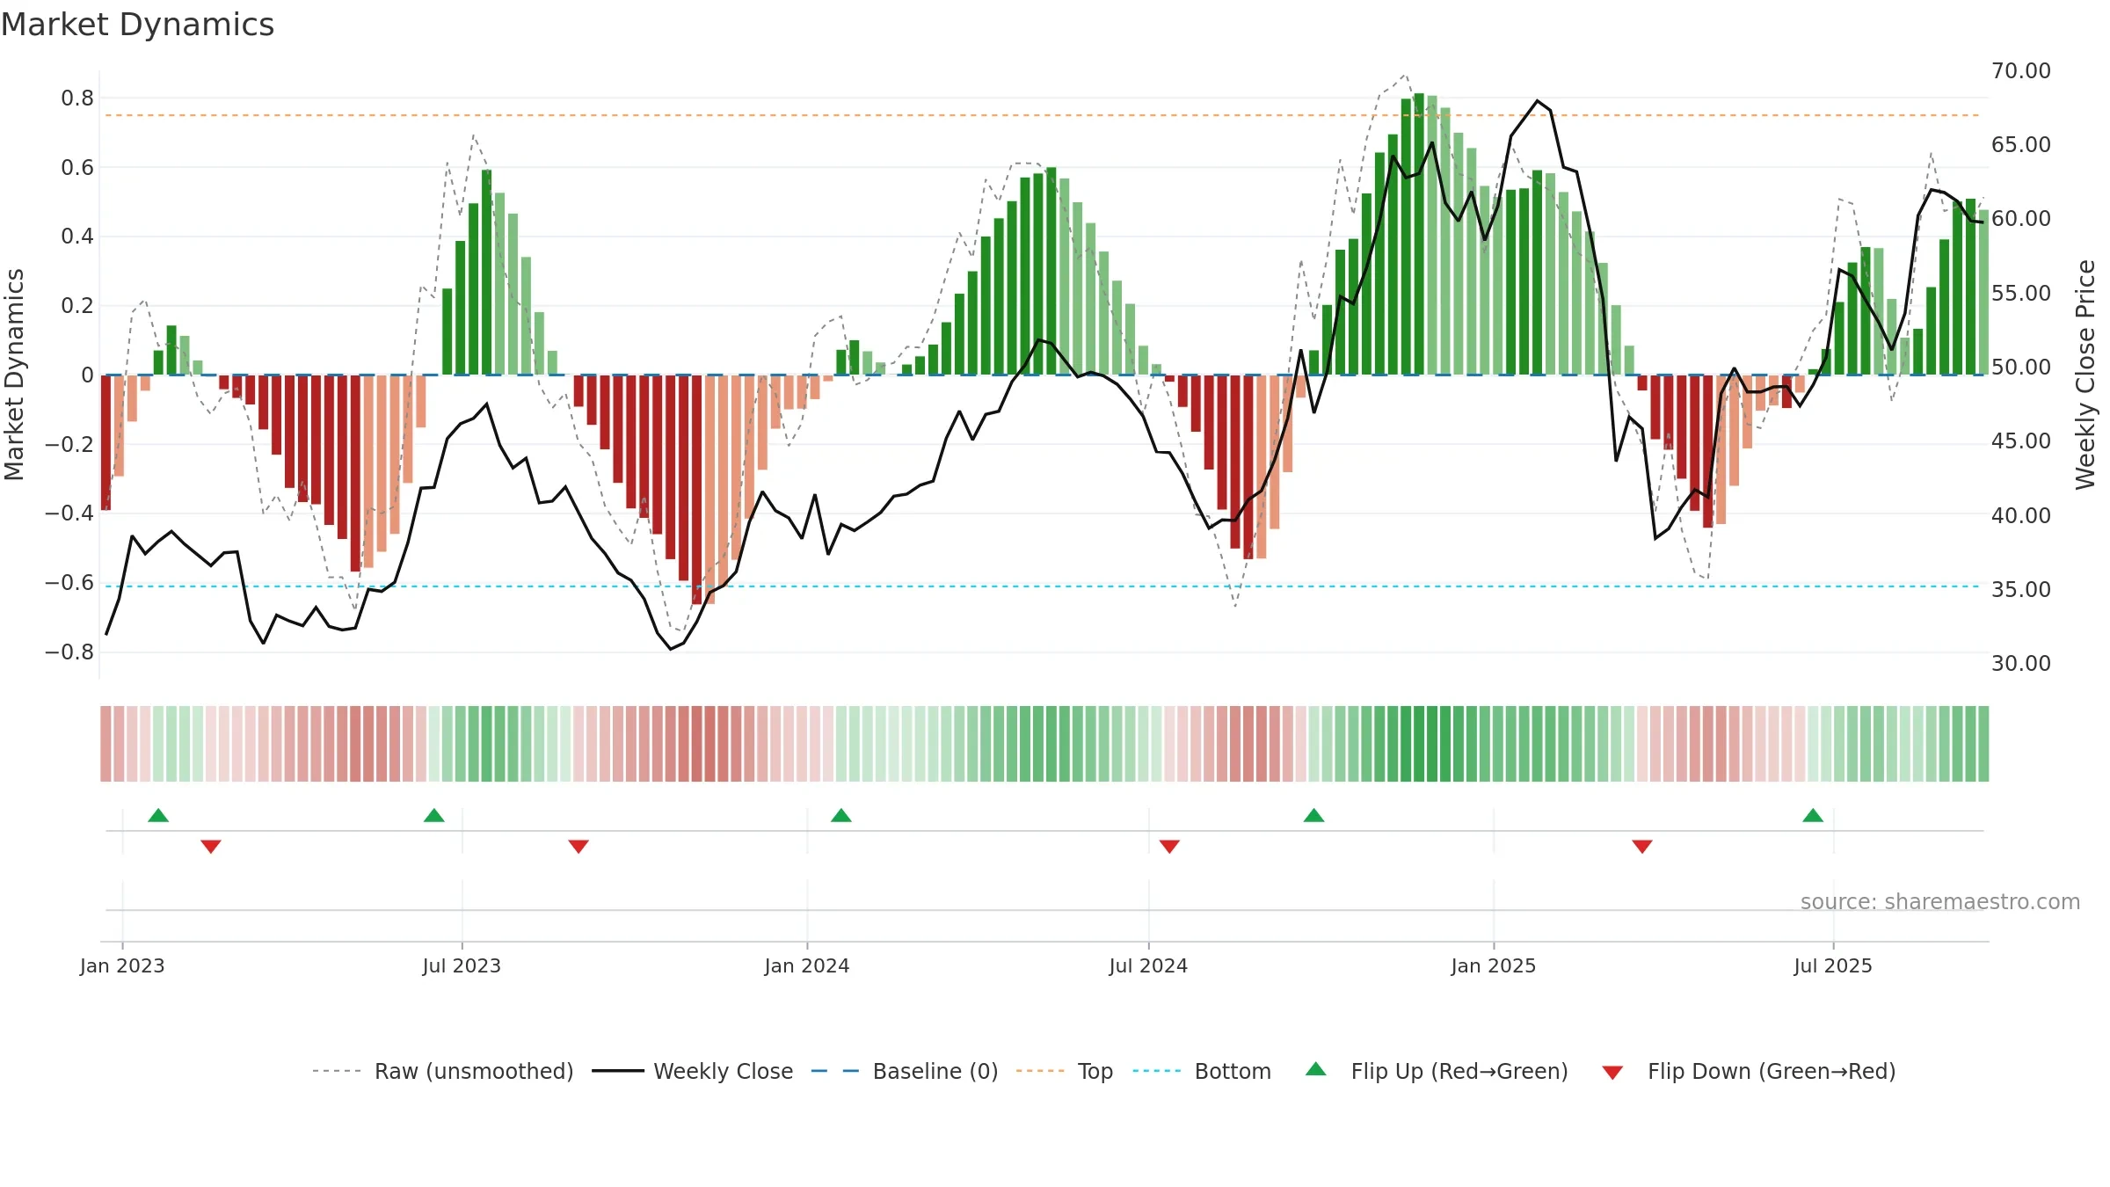The width and height of the screenshot is (2110, 1187).
Task: Click the 'Jul 2024' x-axis label
Action: pos(1148,965)
